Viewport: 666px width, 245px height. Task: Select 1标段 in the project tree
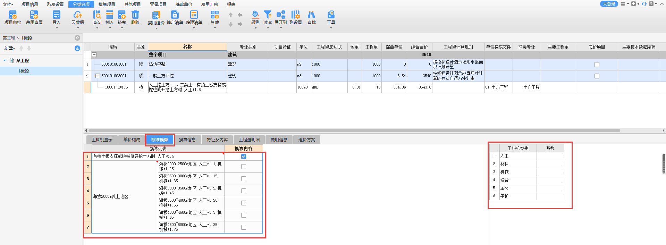[x=24, y=71]
